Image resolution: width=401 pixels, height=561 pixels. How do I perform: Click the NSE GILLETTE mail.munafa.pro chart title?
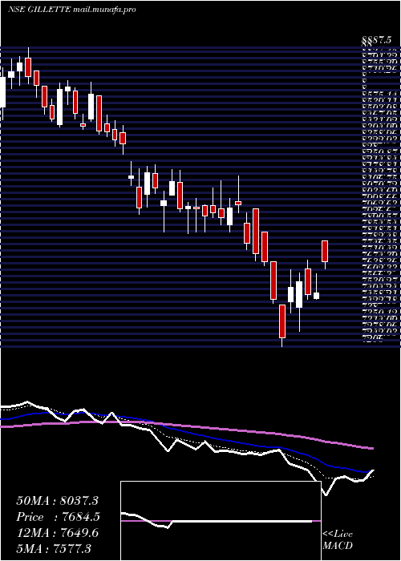coord(71,10)
